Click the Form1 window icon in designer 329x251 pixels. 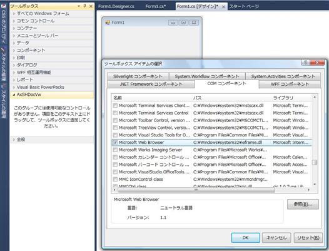108,23
